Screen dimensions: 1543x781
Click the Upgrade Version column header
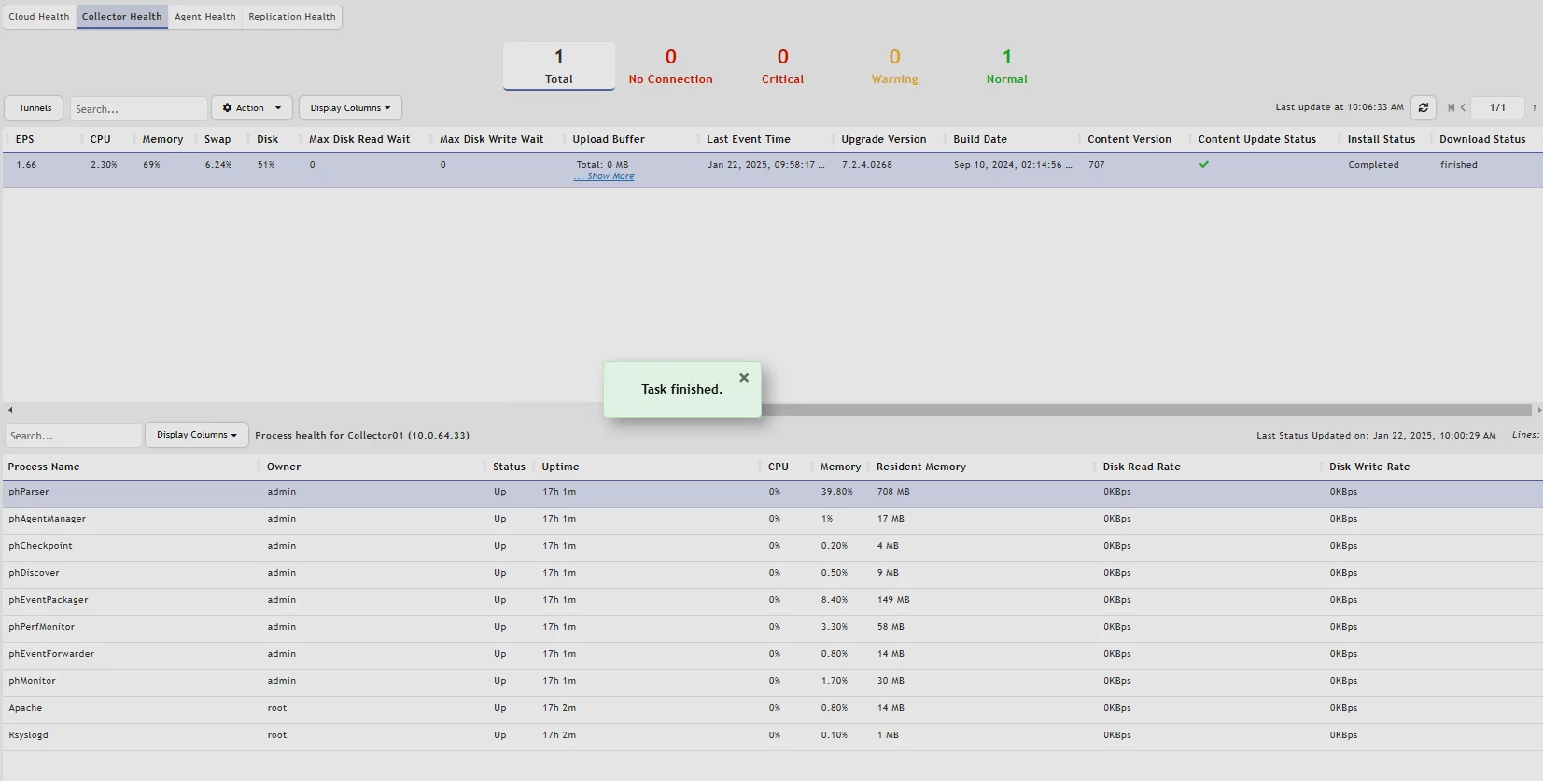(884, 139)
